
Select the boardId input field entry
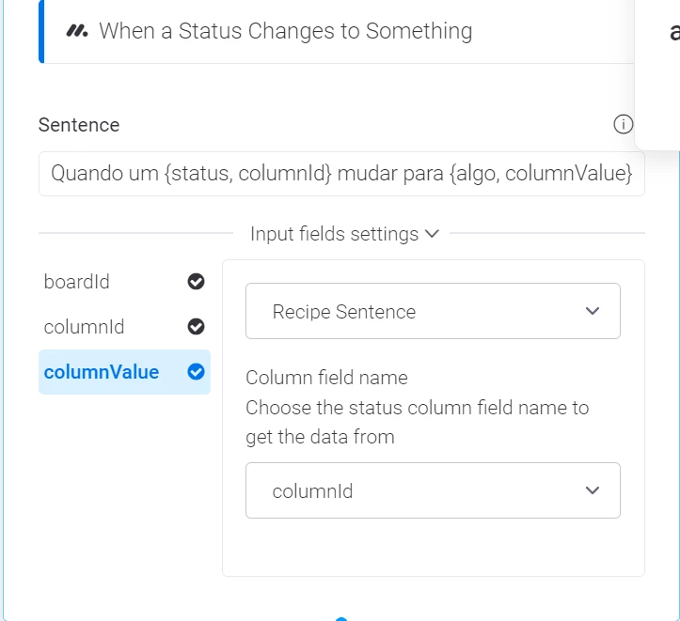124,282
